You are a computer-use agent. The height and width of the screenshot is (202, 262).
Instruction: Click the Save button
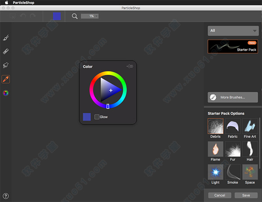pyautogui.click(x=246, y=195)
